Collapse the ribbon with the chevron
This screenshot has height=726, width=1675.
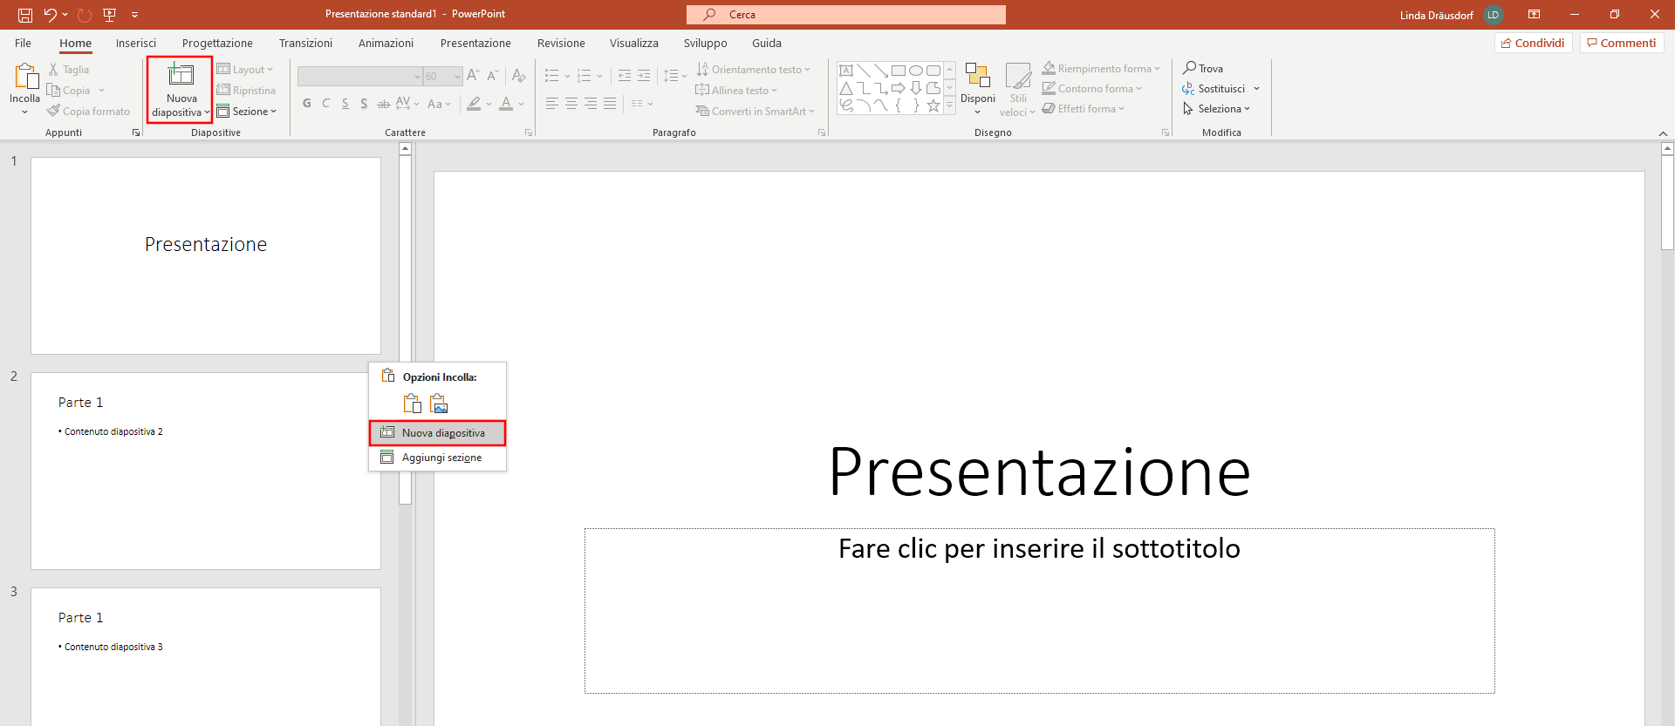click(1663, 133)
